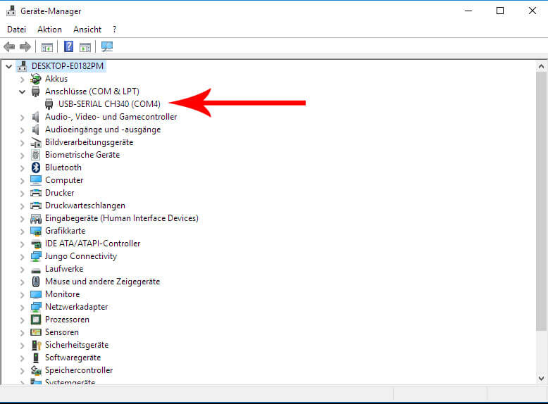This screenshot has height=404, width=548.
Task: Expand the Audioeingänge und -ausgänge category
Action: pos(22,130)
